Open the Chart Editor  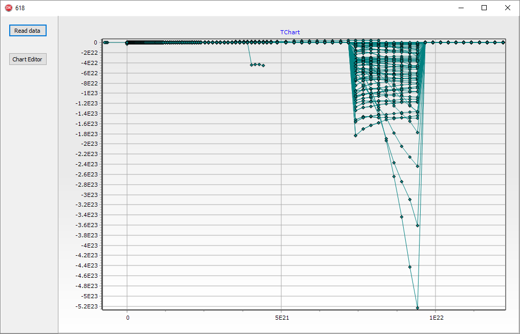[x=28, y=59]
